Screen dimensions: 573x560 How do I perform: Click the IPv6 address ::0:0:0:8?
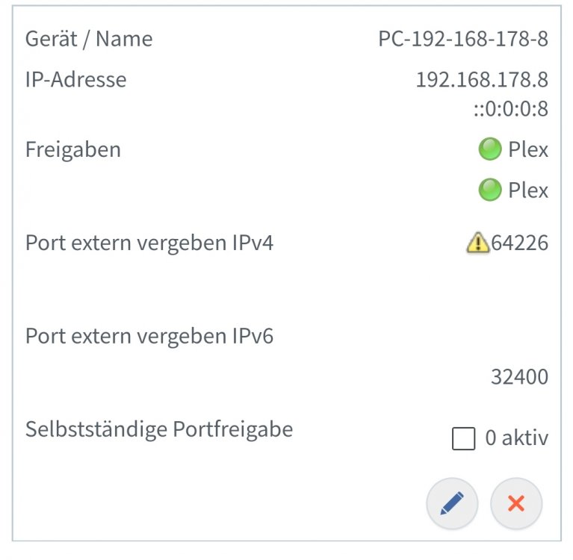tap(511, 109)
